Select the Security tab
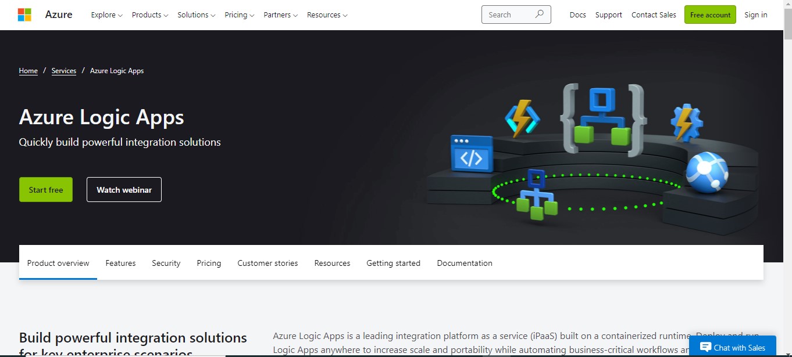The height and width of the screenshot is (357, 792). 166,263
